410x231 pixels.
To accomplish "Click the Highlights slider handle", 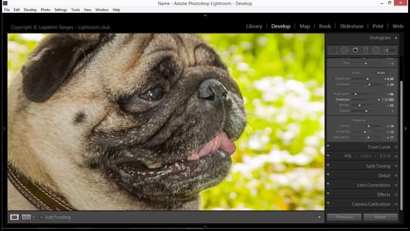I will [356, 94].
